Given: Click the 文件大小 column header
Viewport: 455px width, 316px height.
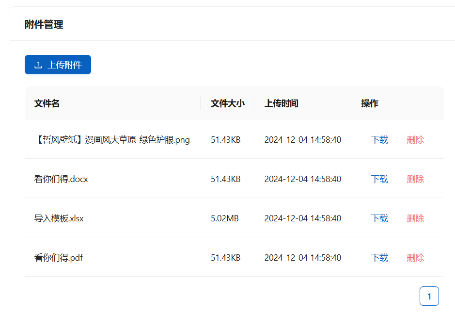Looking at the screenshot, I should point(227,103).
